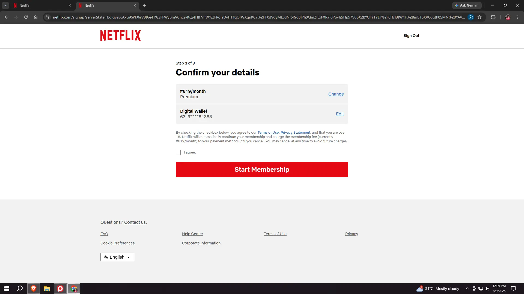This screenshot has width=524, height=294.
Task: Open the red circular app on the taskbar
Action: (x=60, y=289)
